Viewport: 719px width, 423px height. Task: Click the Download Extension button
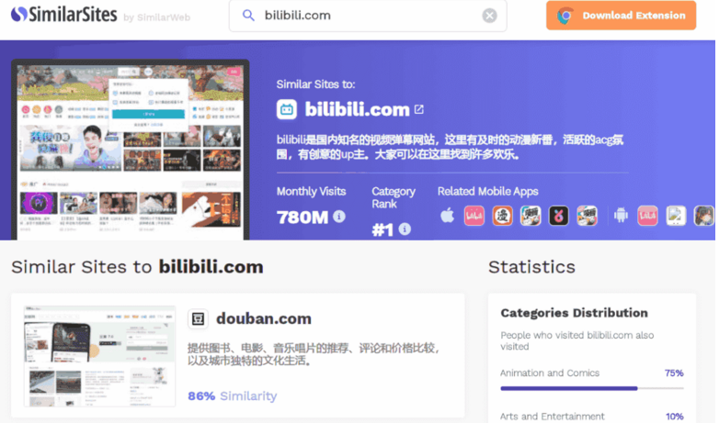coord(621,16)
